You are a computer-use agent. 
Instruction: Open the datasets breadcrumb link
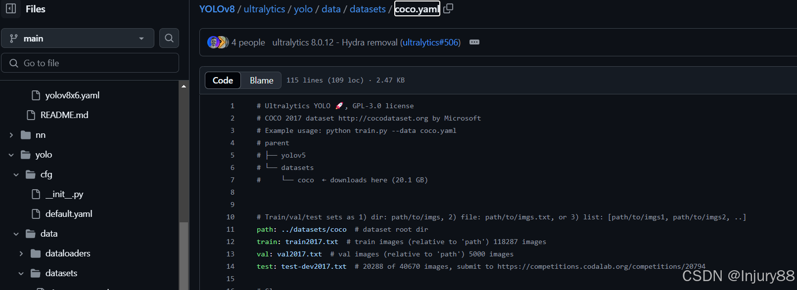(368, 9)
